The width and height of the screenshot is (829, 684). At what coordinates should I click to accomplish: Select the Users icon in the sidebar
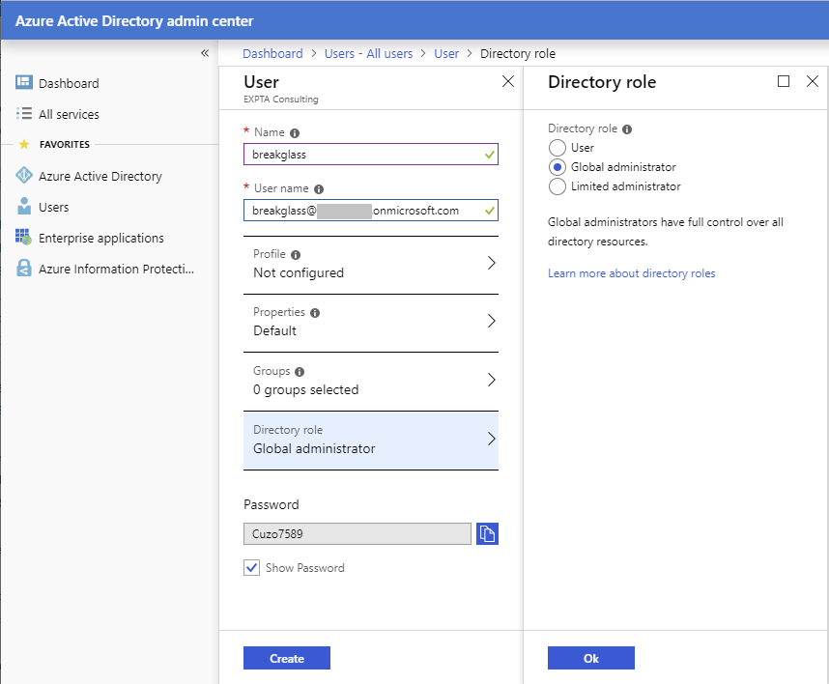tap(21, 207)
